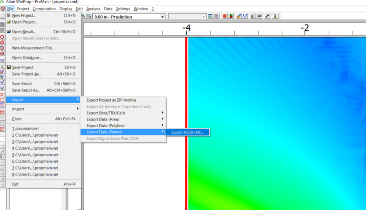Image resolution: width=366 pixels, height=210 pixels.
Task: Click the blue antenna sidebar icon
Action: click(x=2, y=60)
